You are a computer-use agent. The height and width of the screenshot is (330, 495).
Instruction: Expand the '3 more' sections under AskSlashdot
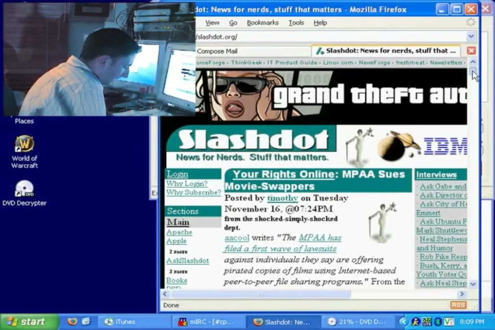coord(178,272)
